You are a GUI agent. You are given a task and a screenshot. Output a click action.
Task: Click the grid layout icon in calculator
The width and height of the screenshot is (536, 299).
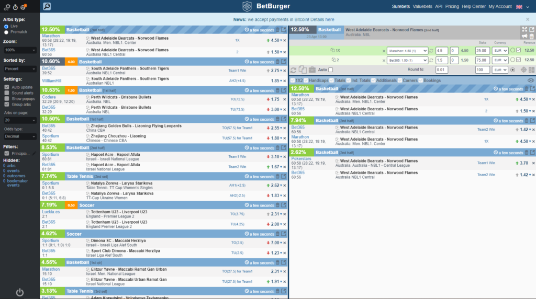[x=532, y=70]
